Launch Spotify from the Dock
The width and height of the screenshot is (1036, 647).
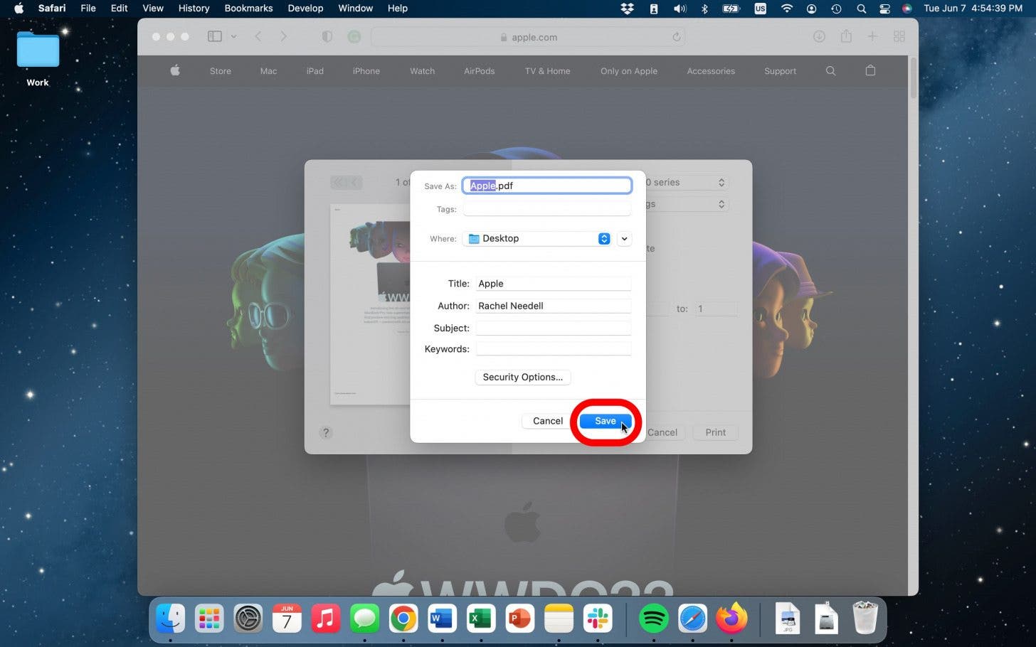click(654, 619)
